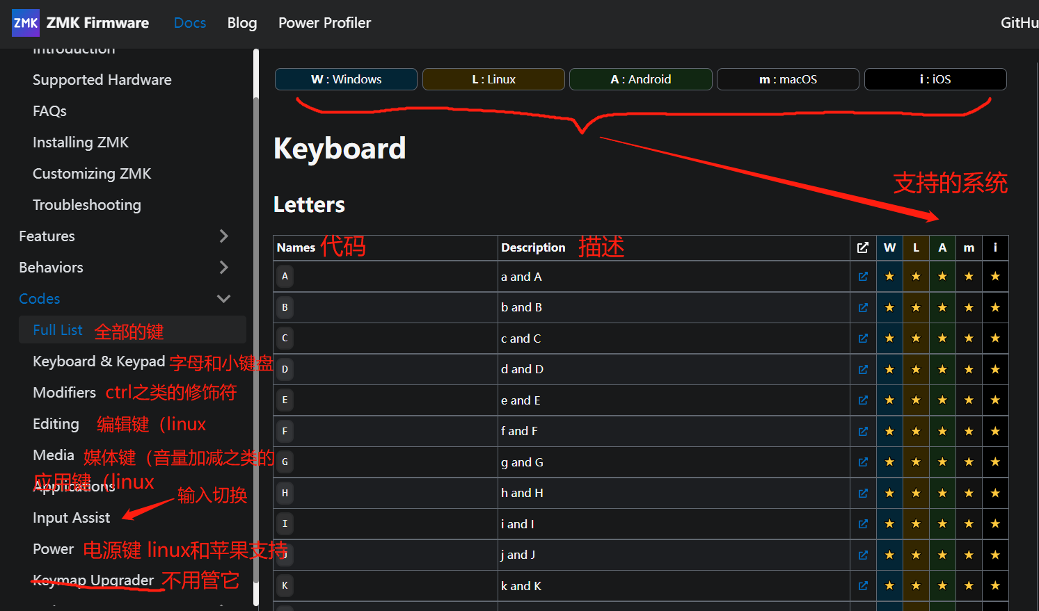The width and height of the screenshot is (1039, 611).
Task: Open GitHub link in navbar
Action: [x=1020, y=23]
